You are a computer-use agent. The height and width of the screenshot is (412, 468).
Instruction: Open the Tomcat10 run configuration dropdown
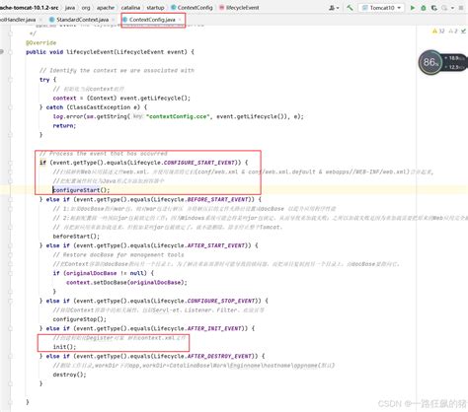tap(381, 8)
